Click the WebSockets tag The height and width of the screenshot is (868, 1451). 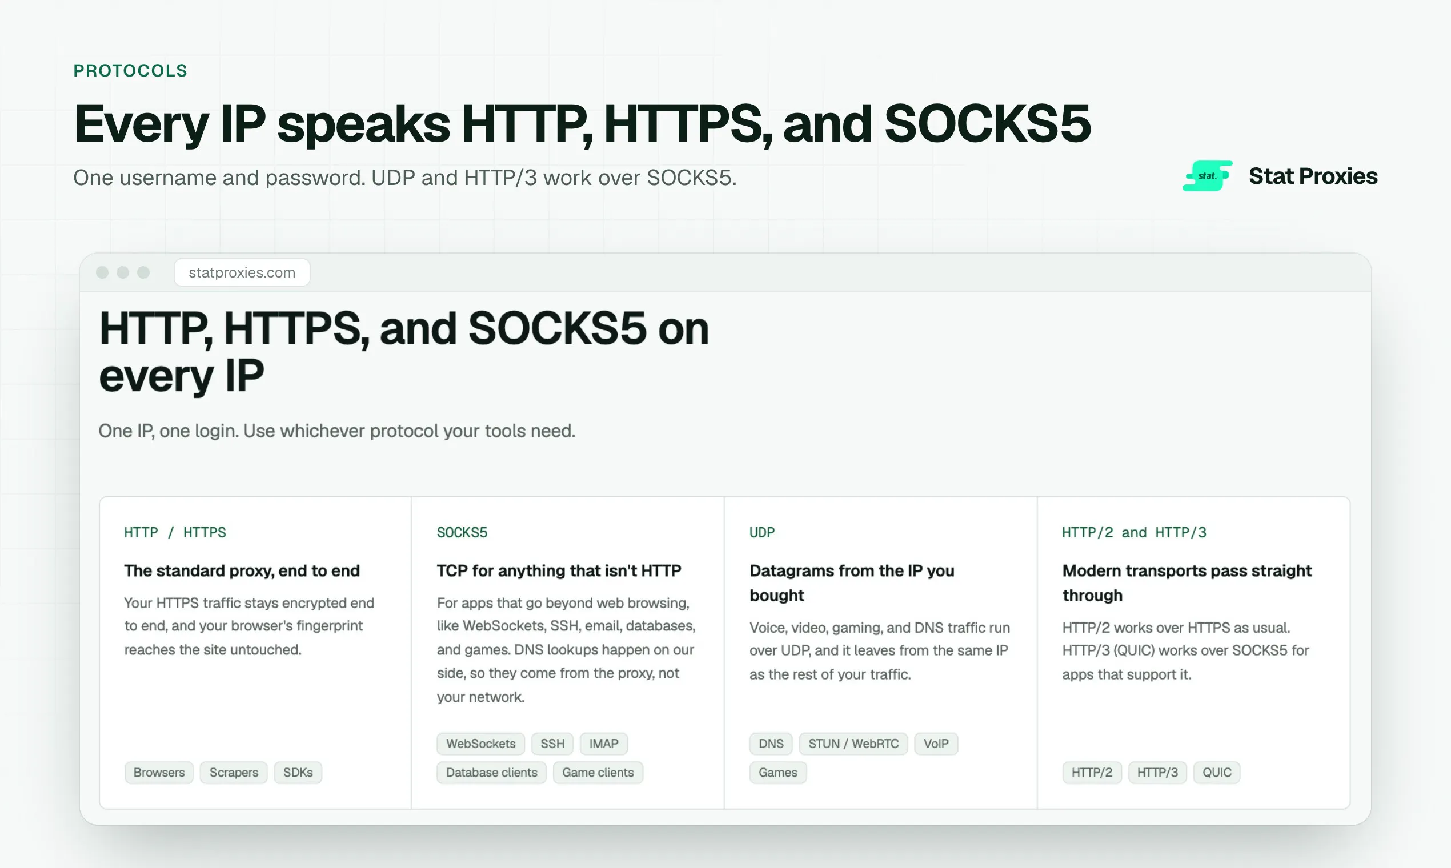480,744
